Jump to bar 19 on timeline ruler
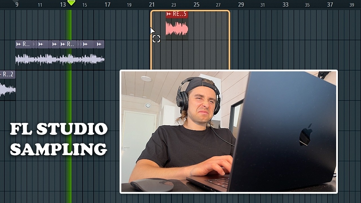The height and width of the screenshot is (203, 361). click(129, 5)
